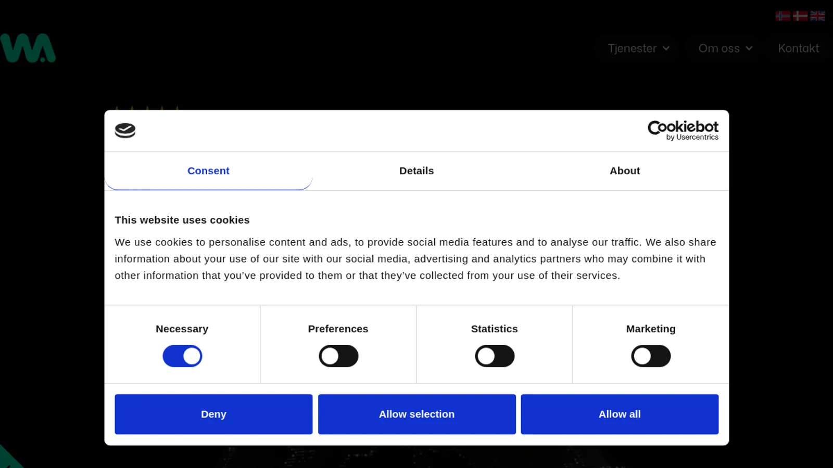833x468 pixels.
Task: Click the Allow selection button
Action: tap(416, 414)
